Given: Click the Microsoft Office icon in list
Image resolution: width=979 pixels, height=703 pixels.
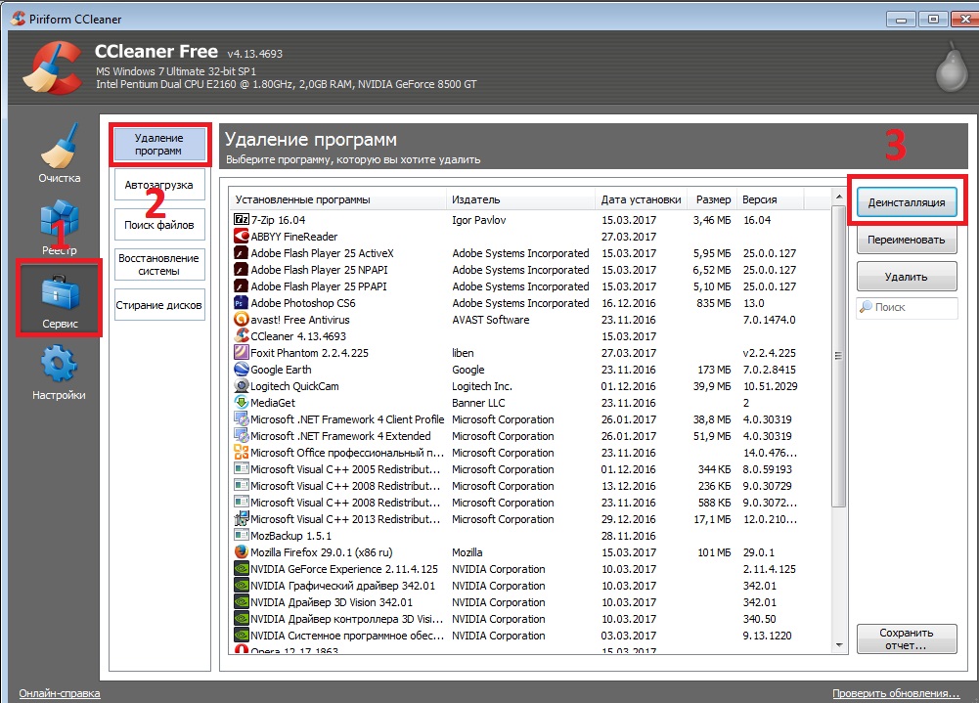Looking at the screenshot, I should click(x=241, y=452).
